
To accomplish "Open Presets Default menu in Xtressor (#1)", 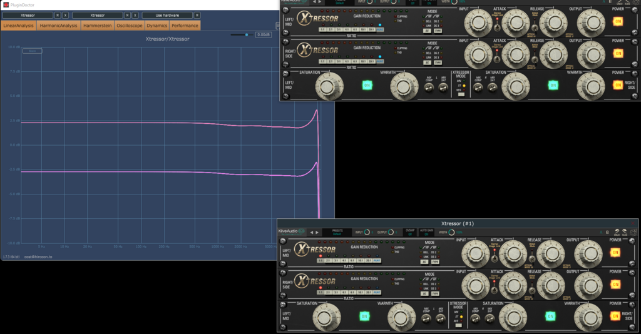I will click(x=337, y=232).
